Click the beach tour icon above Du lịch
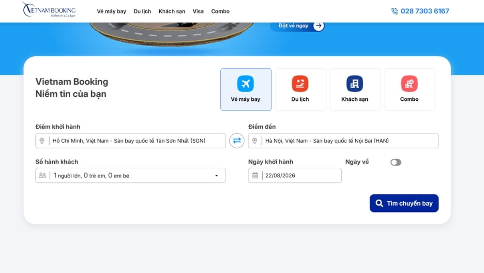Viewport: 484px width, 273px height. click(300, 83)
